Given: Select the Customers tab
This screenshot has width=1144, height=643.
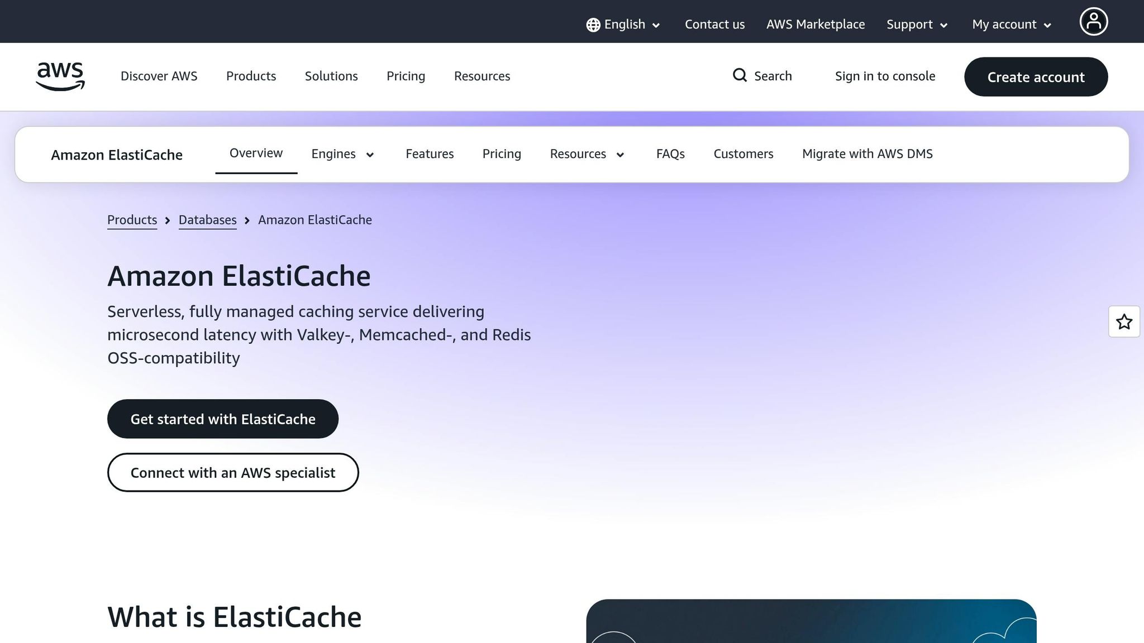Looking at the screenshot, I should click(743, 154).
